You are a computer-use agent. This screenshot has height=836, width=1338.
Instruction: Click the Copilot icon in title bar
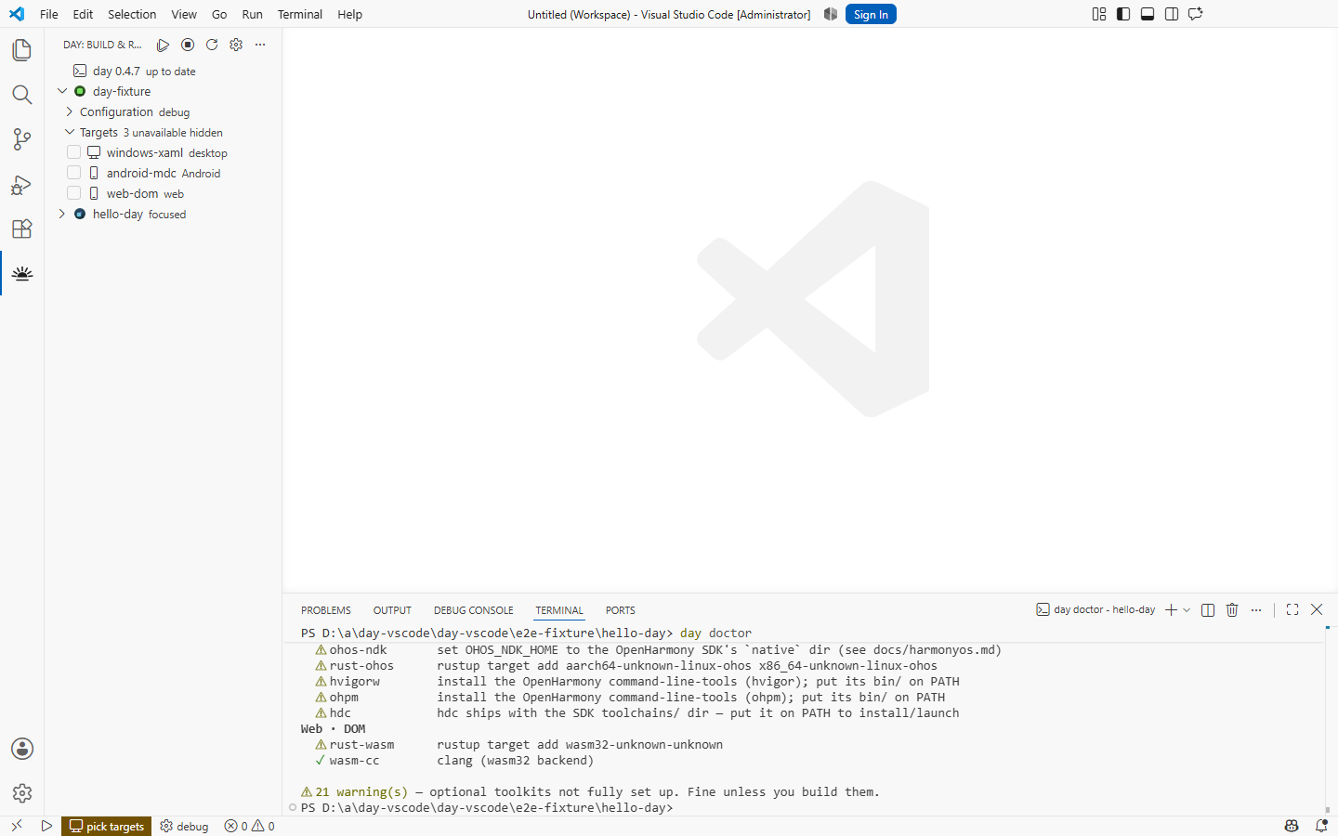click(x=831, y=14)
